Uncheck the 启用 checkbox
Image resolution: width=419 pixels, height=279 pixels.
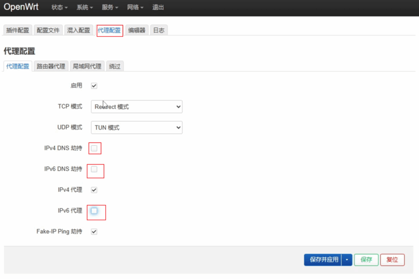[x=94, y=86]
